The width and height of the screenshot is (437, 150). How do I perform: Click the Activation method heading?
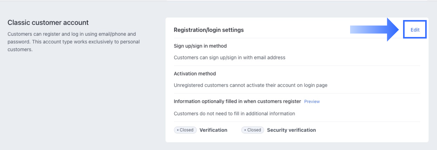pyautogui.click(x=195, y=74)
